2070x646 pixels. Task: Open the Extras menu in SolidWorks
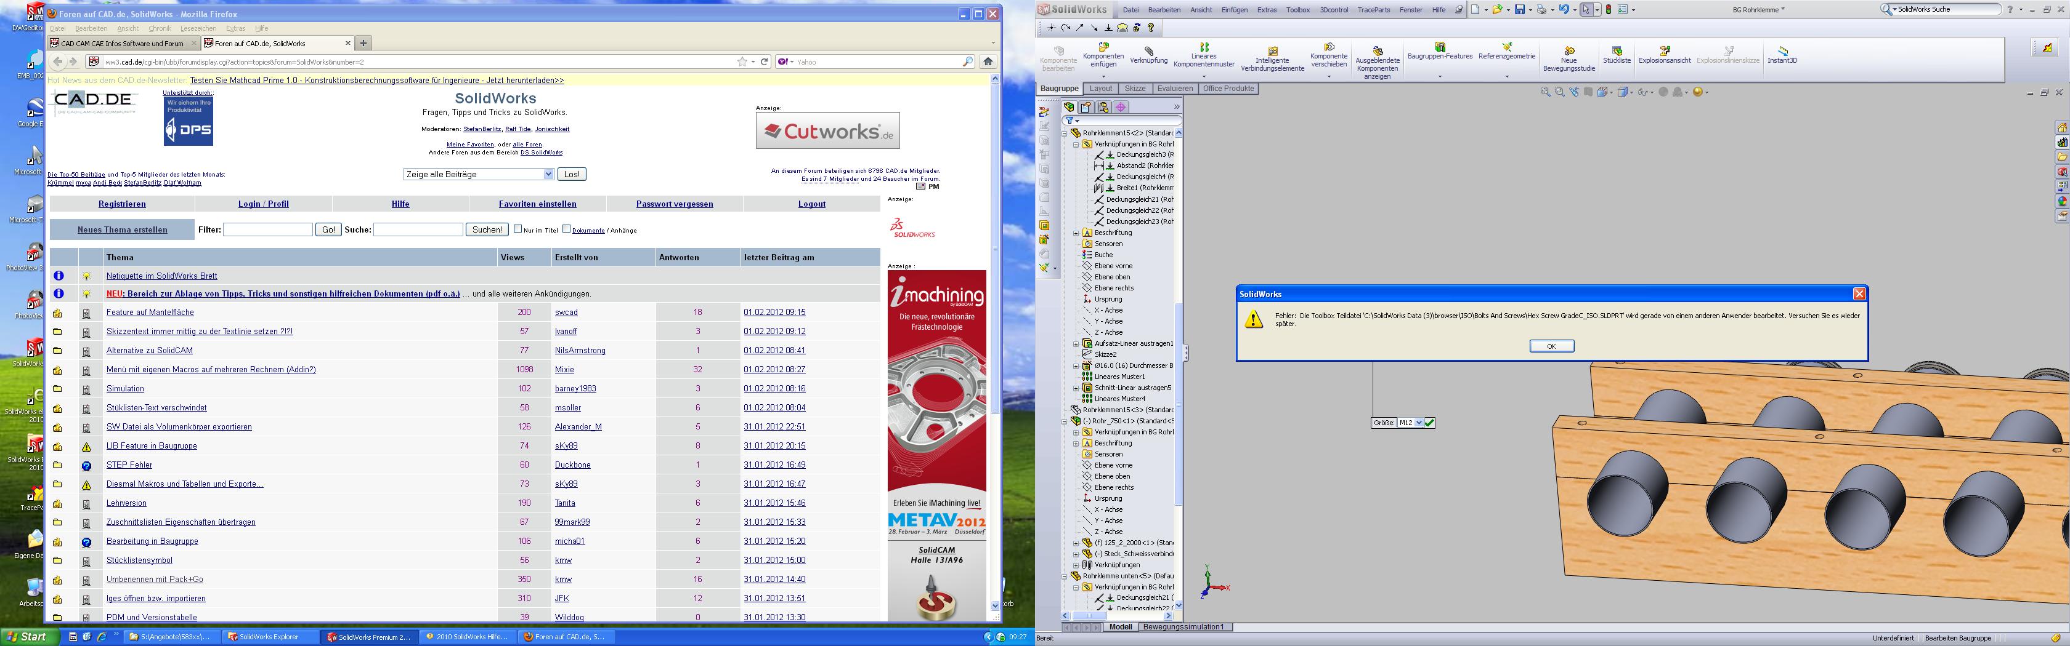(x=1267, y=10)
